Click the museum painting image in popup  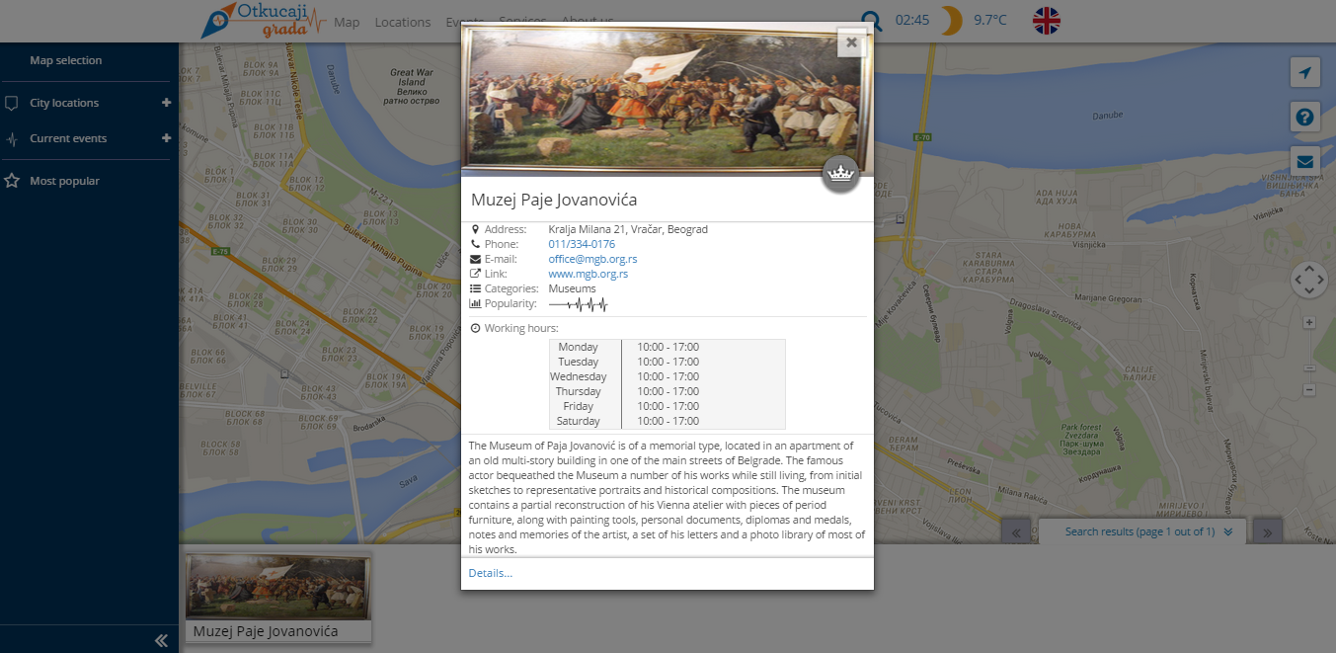(x=668, y=99)
